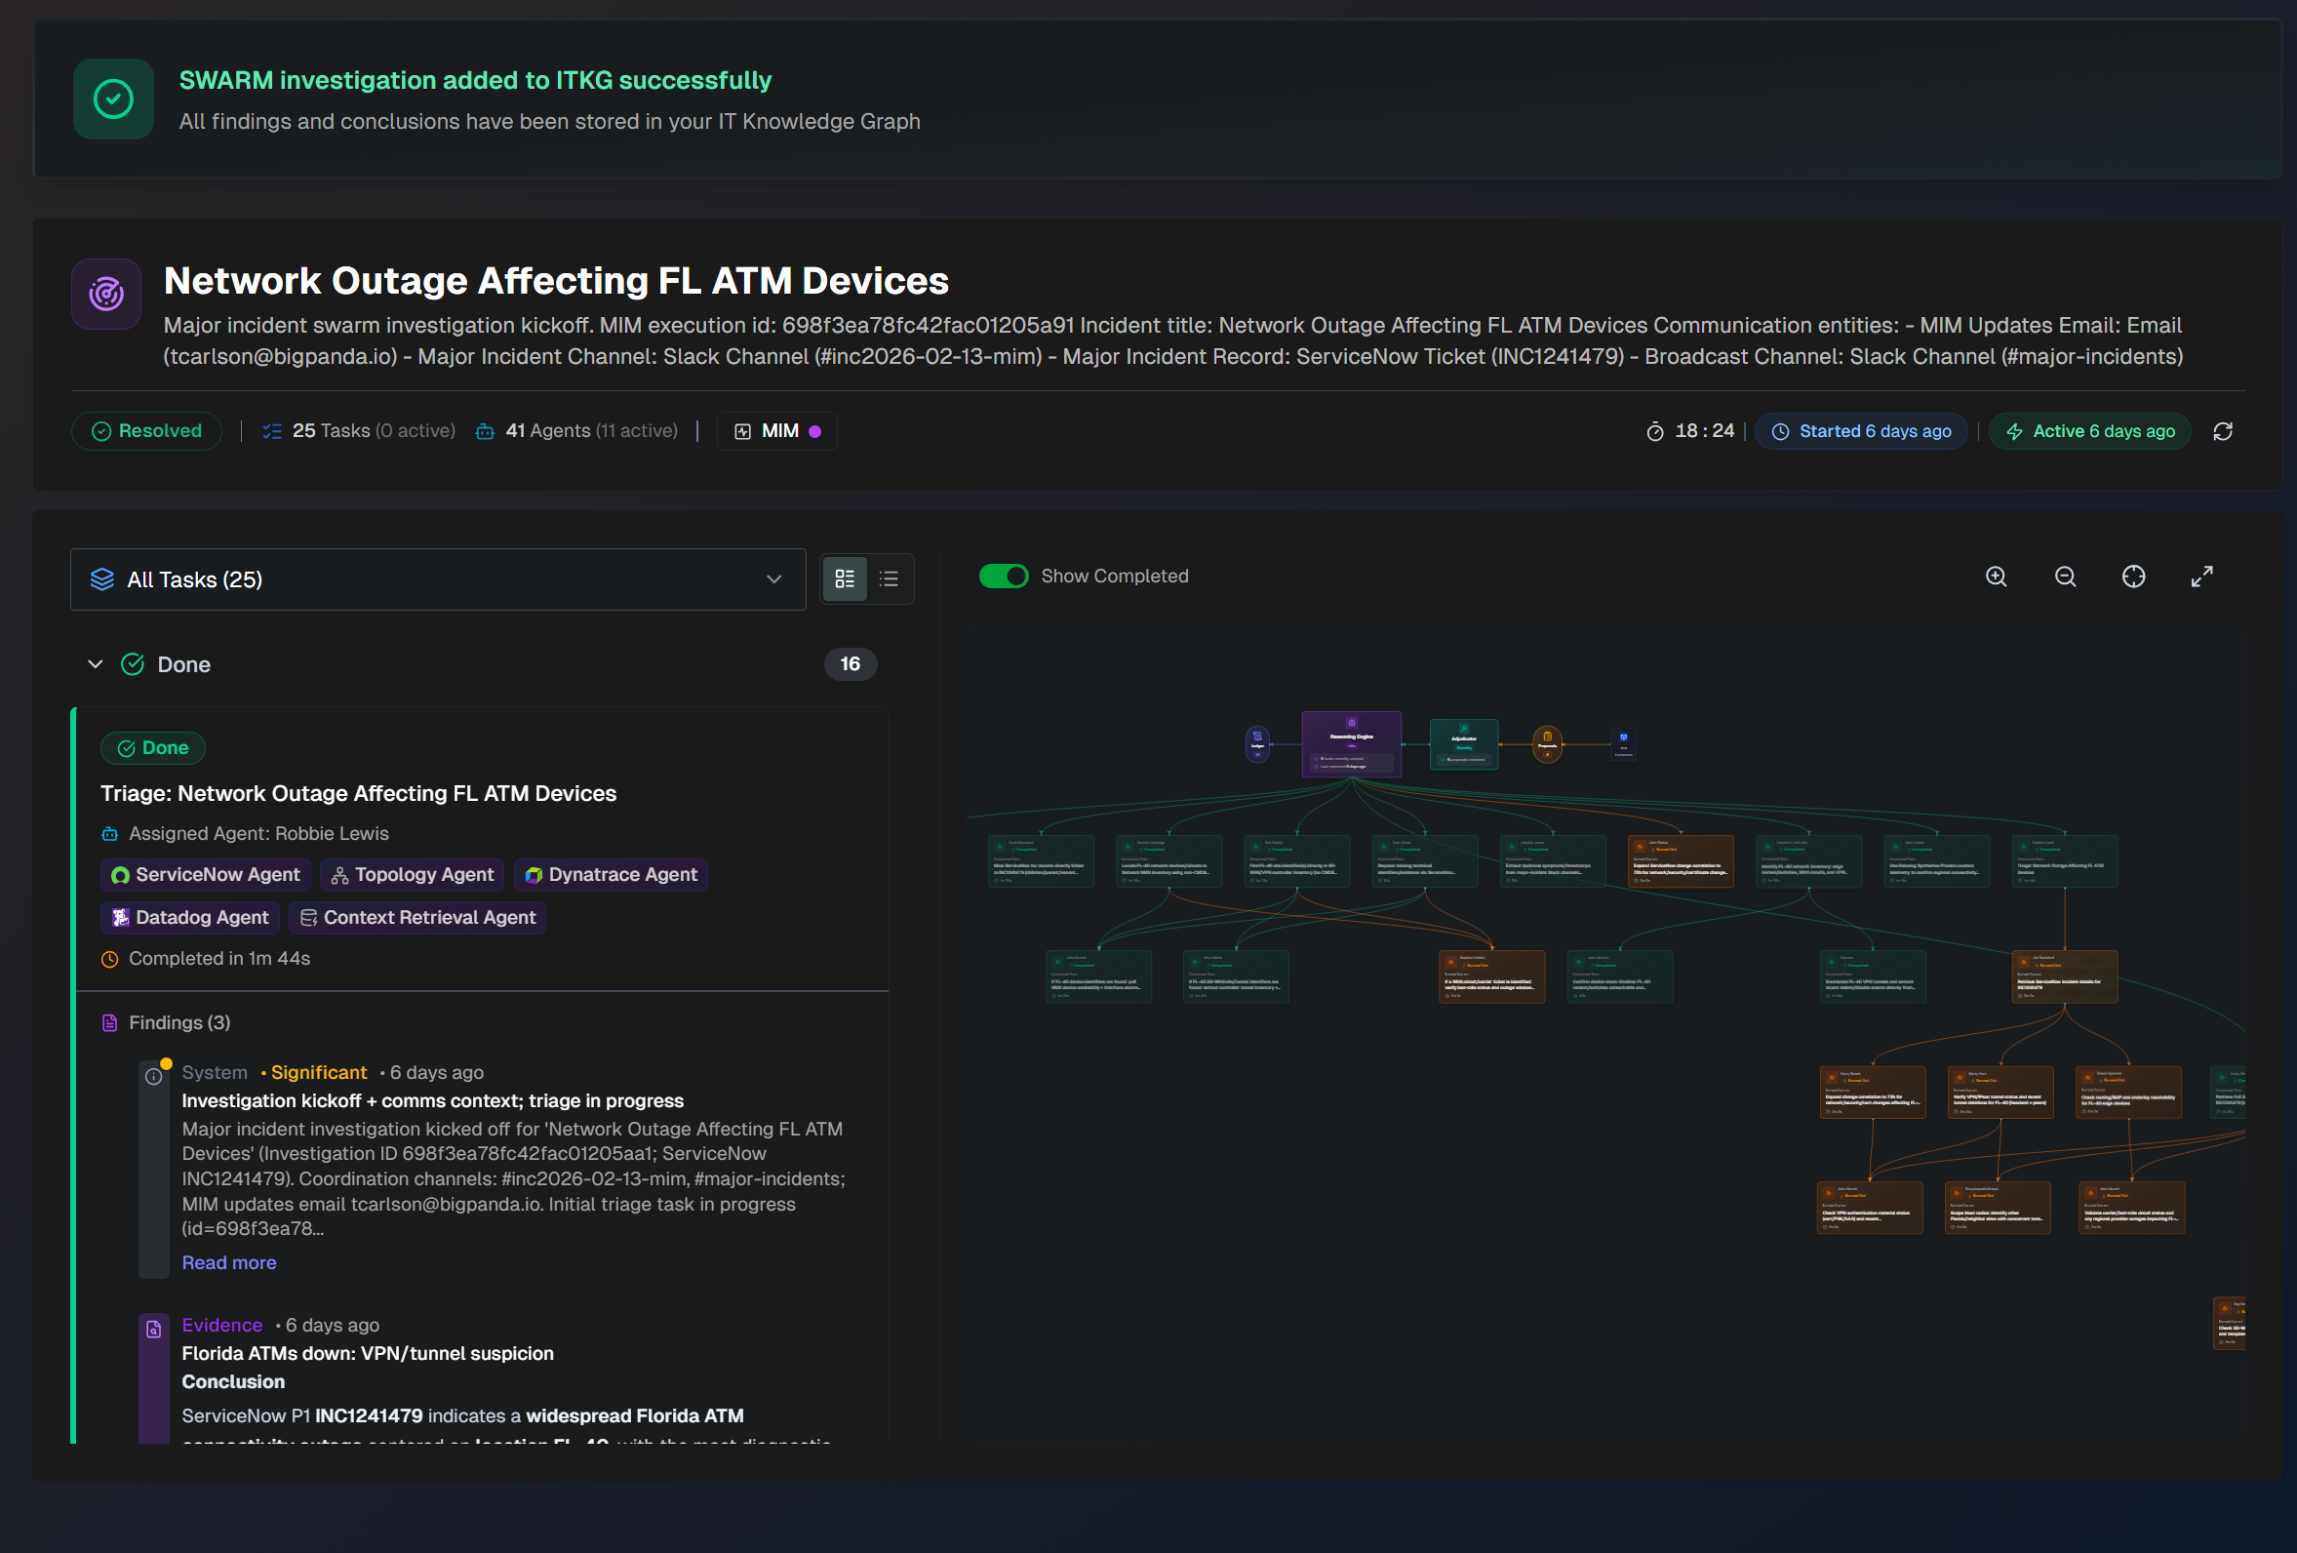
Task: Click the green success checkmark icon
Action: (114, 99)
